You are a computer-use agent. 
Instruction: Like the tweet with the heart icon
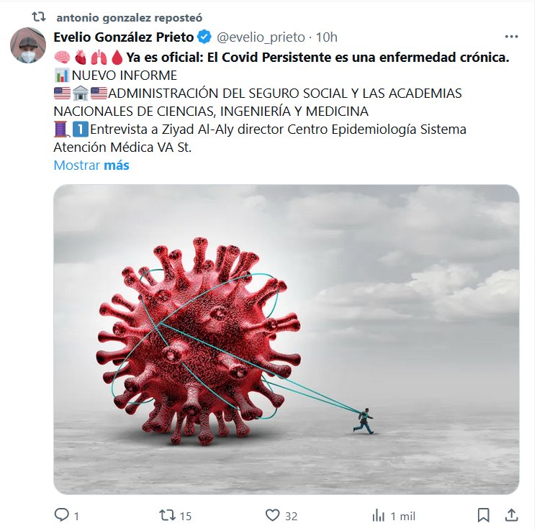tap(273, 515)
